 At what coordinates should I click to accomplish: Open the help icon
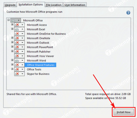point(128,13)
